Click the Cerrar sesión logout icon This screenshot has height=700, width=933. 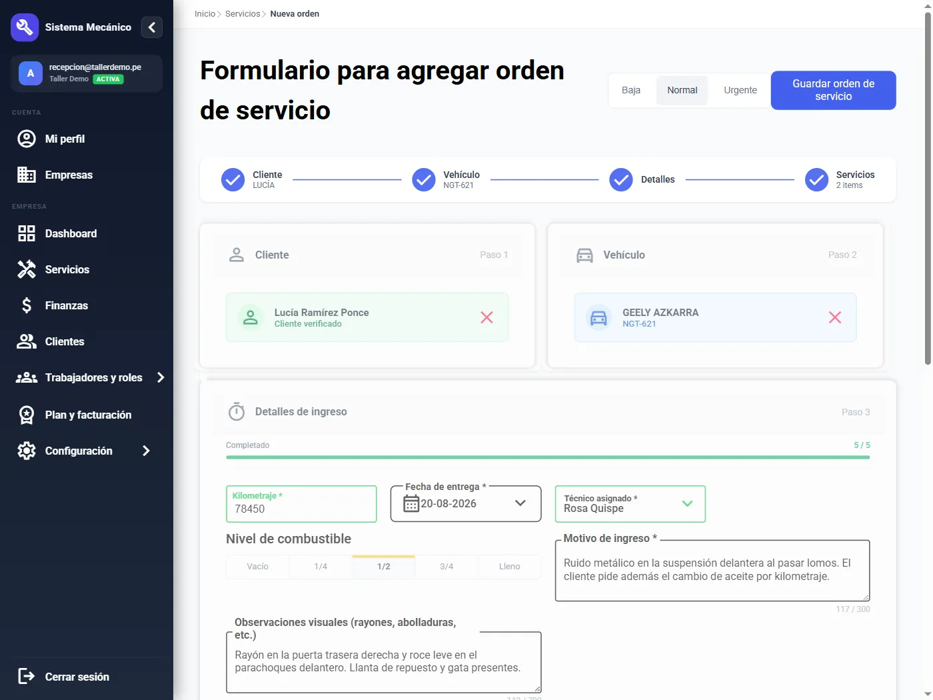coord(27,676)
